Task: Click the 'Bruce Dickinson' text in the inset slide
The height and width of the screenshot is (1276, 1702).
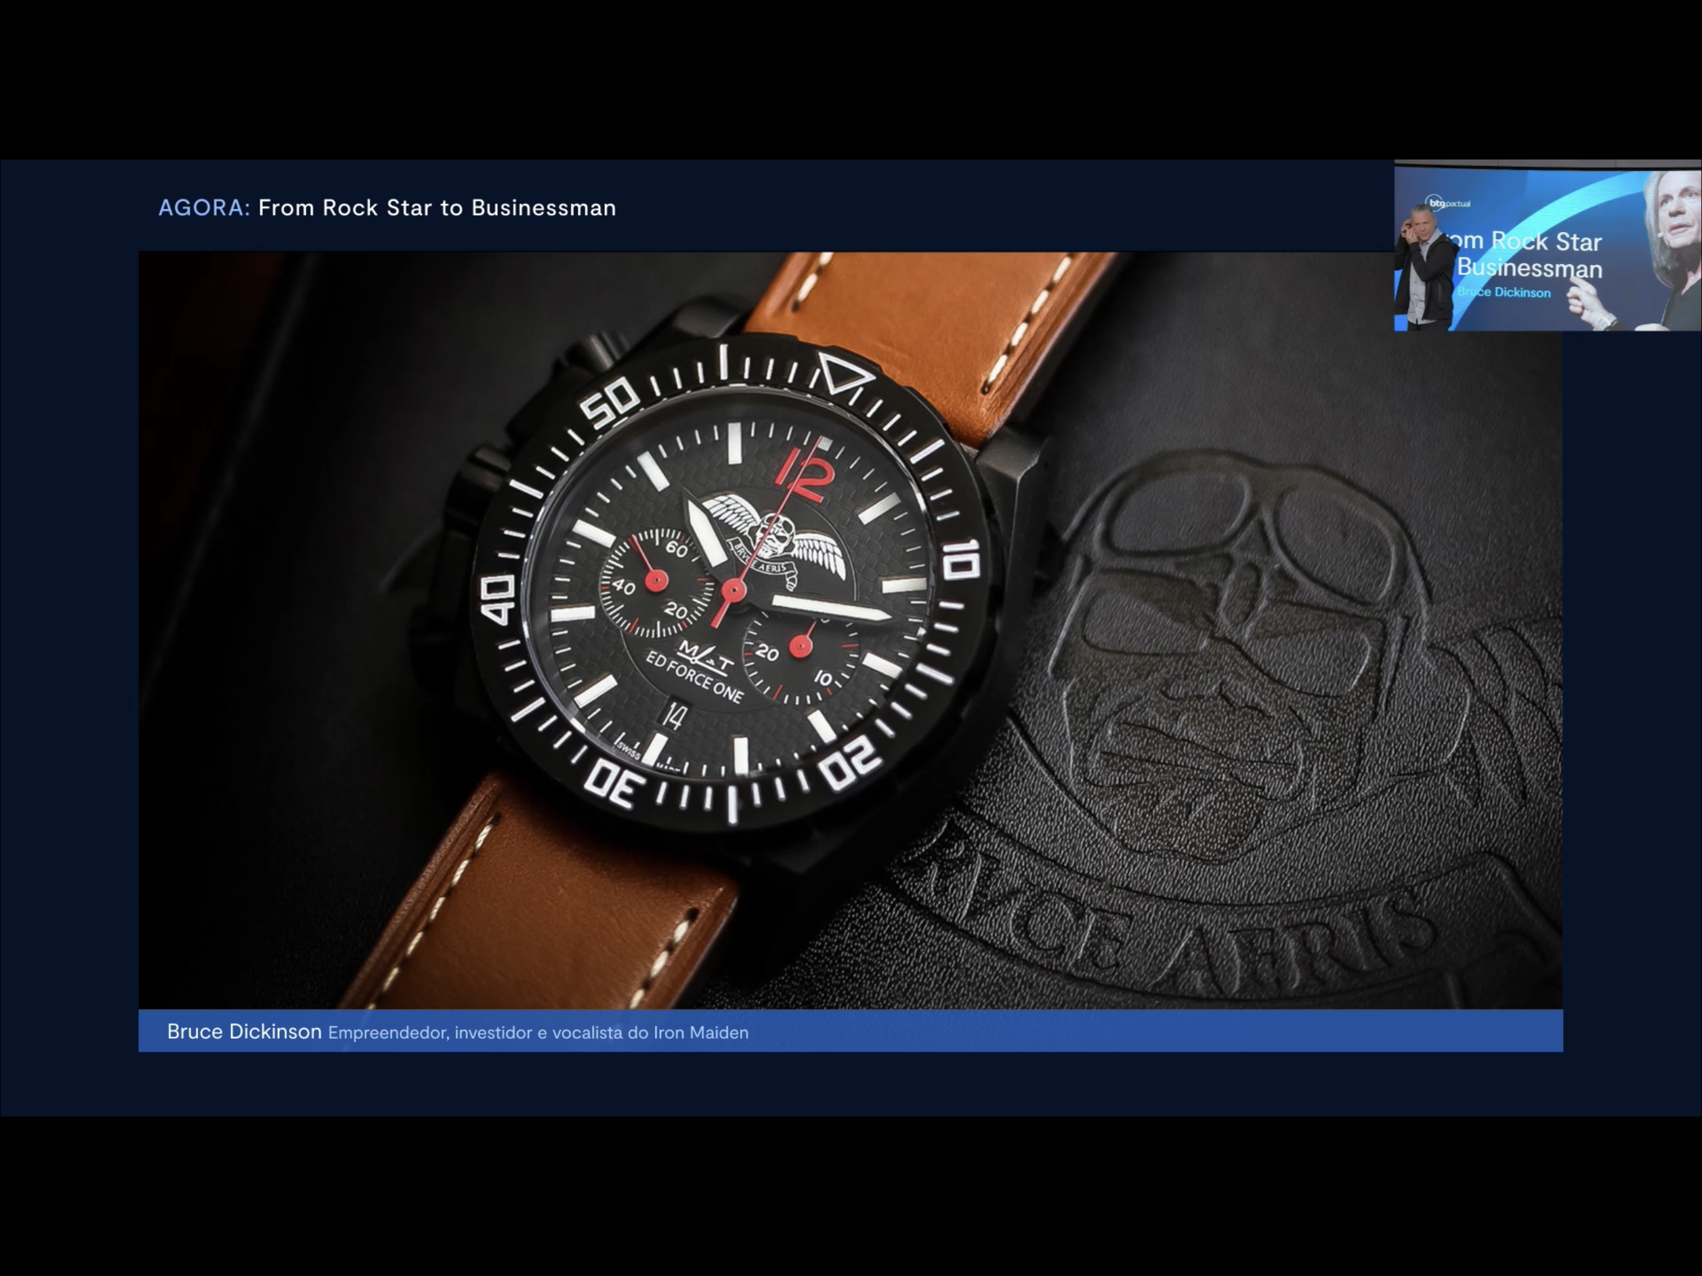Action: click(1505, 292)
